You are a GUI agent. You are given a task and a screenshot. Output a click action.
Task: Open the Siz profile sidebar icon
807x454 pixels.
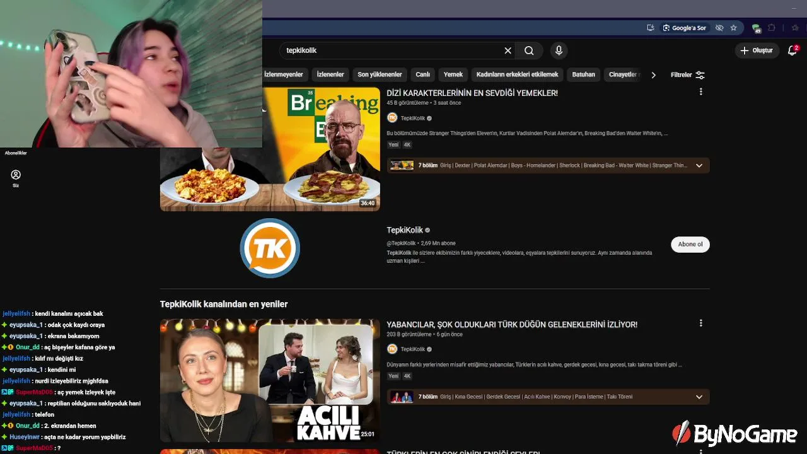click(x=16, y=178)
